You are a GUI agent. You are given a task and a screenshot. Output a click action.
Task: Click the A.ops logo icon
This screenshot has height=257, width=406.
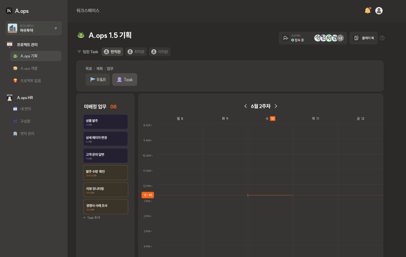tap(9, 10)
